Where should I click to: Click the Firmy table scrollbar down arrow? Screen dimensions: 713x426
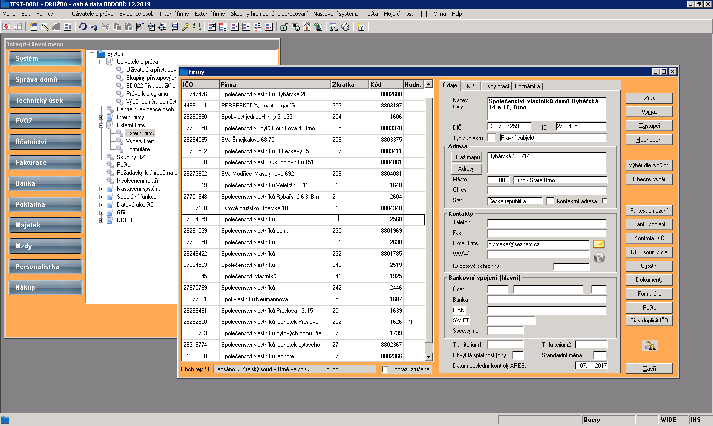429,357
